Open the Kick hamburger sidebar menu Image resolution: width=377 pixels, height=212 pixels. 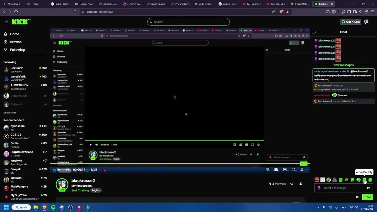(x=6, y=22)
